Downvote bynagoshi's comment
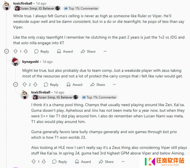 [x=35, y=84]
